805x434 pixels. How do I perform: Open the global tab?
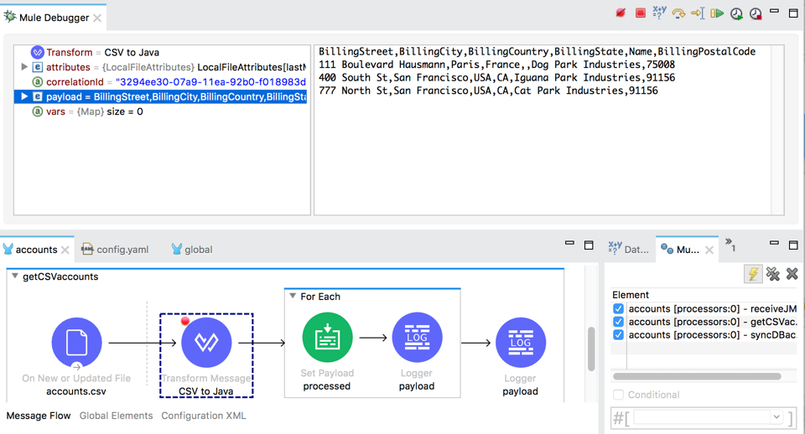click(192, 250)
